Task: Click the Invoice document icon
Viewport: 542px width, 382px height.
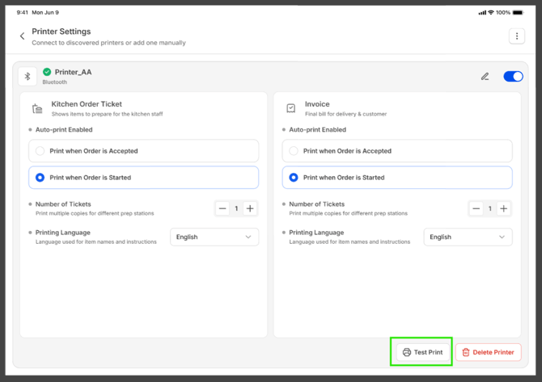Action: [x=291, y=108]
